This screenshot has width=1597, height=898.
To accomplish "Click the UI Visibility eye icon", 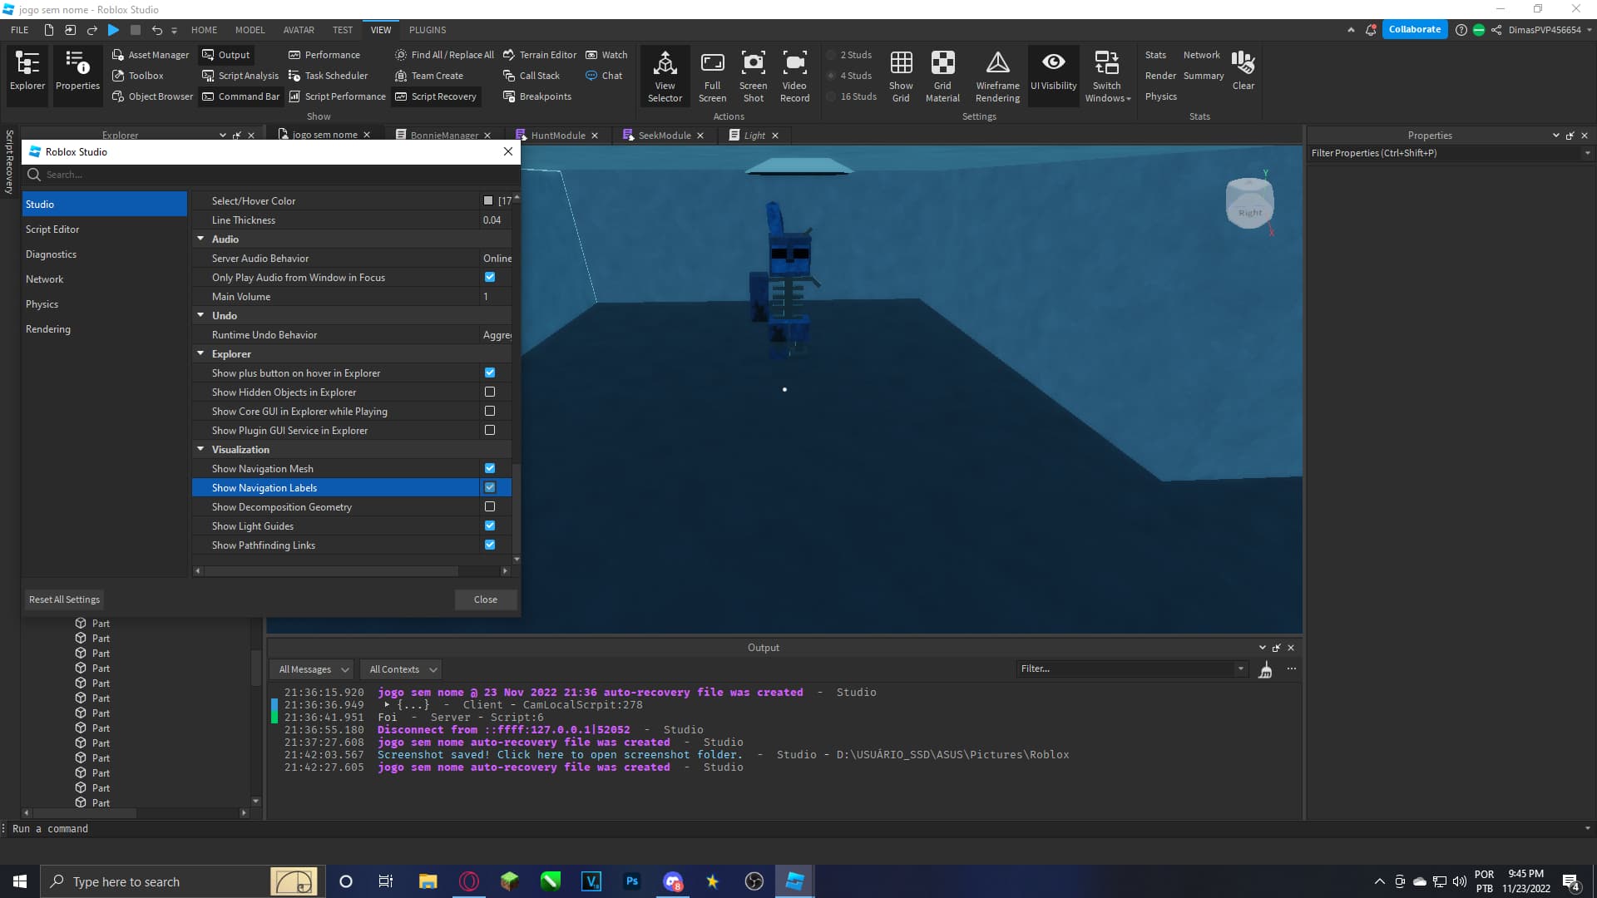I will point(1053,63).
